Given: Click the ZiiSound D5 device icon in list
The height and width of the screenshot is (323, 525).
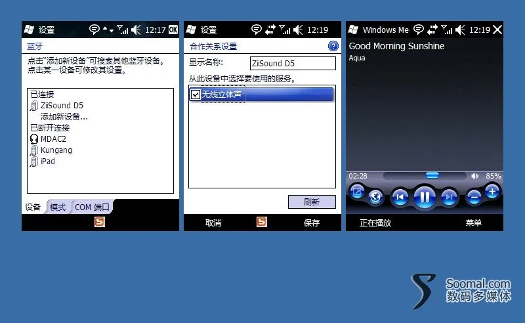Looking at the screenshot, I should coord(34,106).
